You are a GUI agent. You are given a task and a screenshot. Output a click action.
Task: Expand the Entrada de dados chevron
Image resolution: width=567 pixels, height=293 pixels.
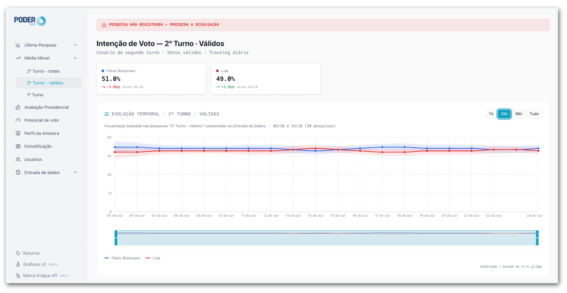click(x=75, y=173)
